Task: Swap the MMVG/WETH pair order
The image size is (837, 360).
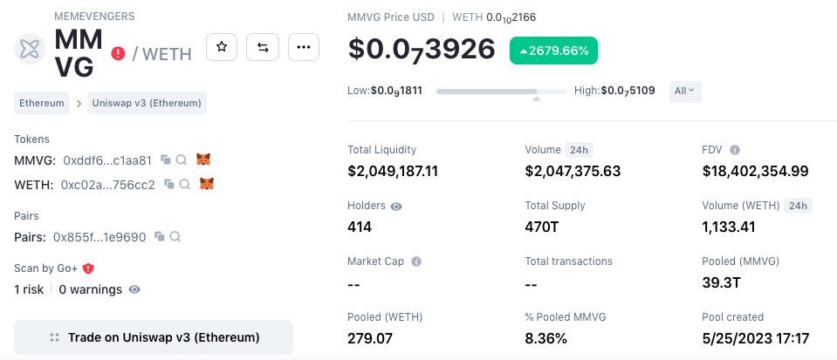Action: (263, 47)
